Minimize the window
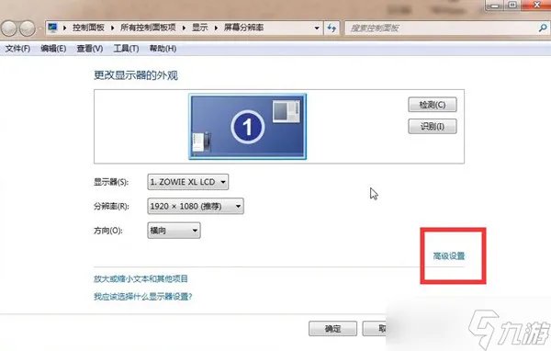 click(495, 6)
